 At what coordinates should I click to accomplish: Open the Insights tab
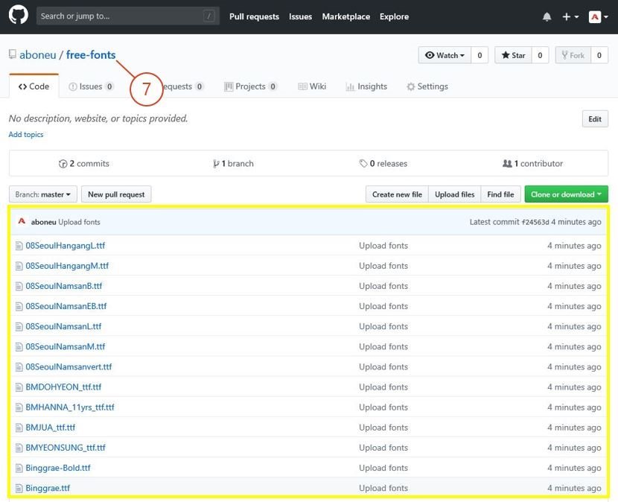click(x=366, y=86)
